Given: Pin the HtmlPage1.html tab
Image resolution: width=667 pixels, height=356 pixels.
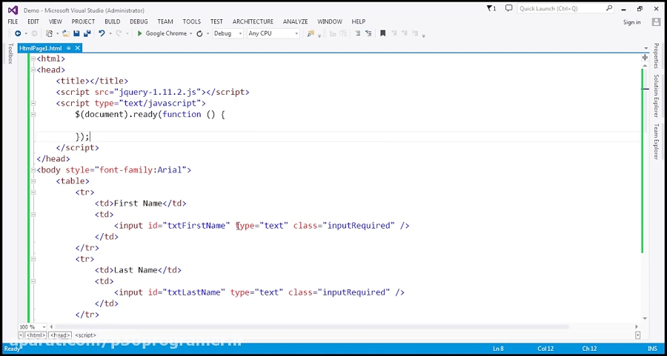Looking at the screenshot, I should click(69, 48).
